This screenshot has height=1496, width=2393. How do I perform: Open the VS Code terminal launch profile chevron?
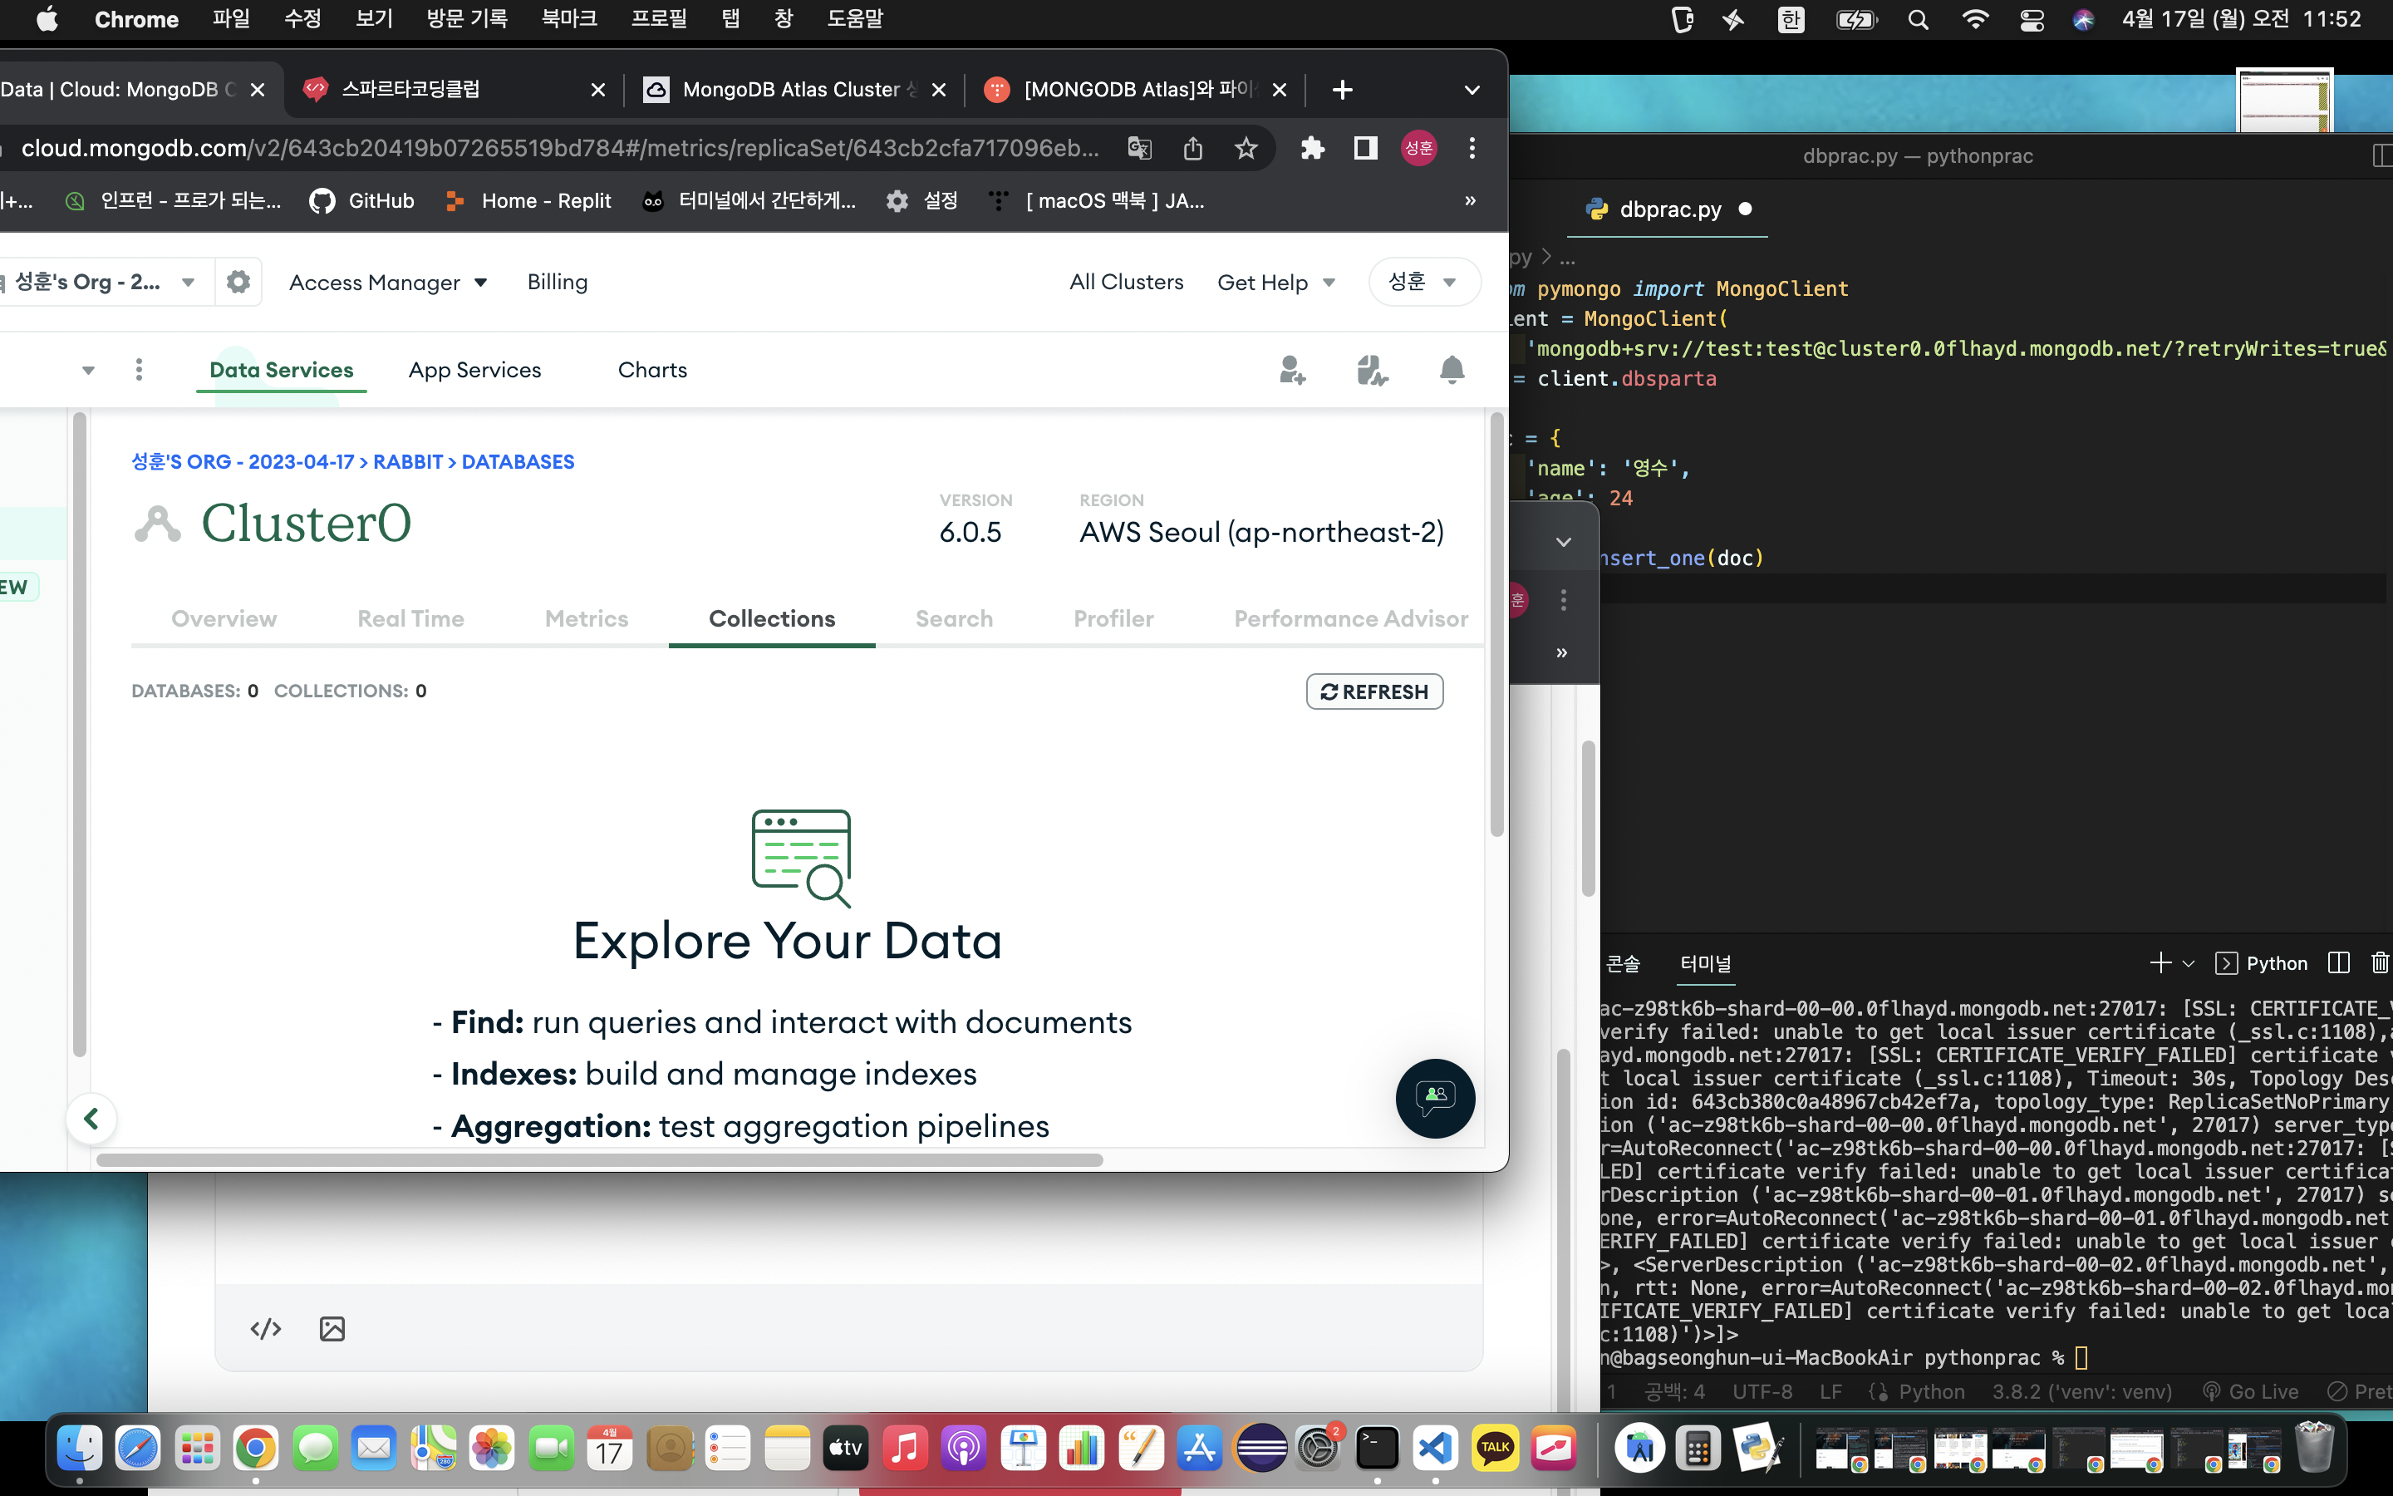pyautogui.click(x=2189, y=962)
